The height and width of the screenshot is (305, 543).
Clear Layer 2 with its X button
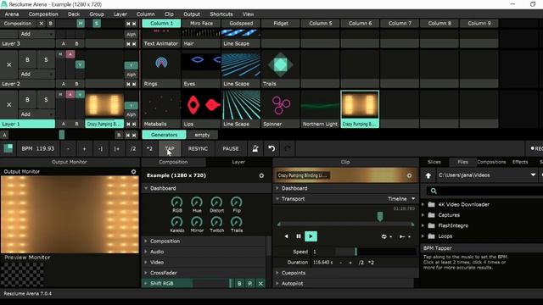point(9,64)
